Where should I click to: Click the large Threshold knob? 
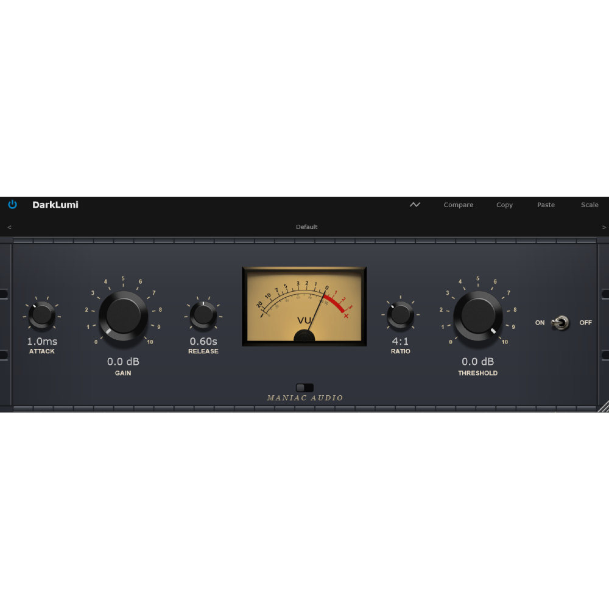478,315
